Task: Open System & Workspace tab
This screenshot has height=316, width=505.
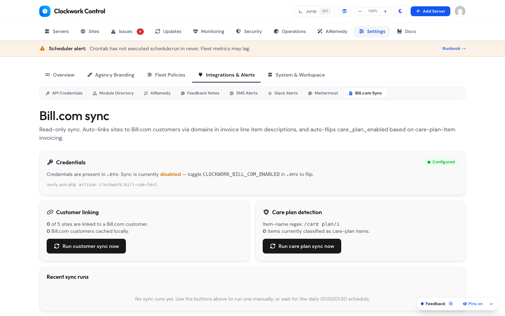Action: 296,75
